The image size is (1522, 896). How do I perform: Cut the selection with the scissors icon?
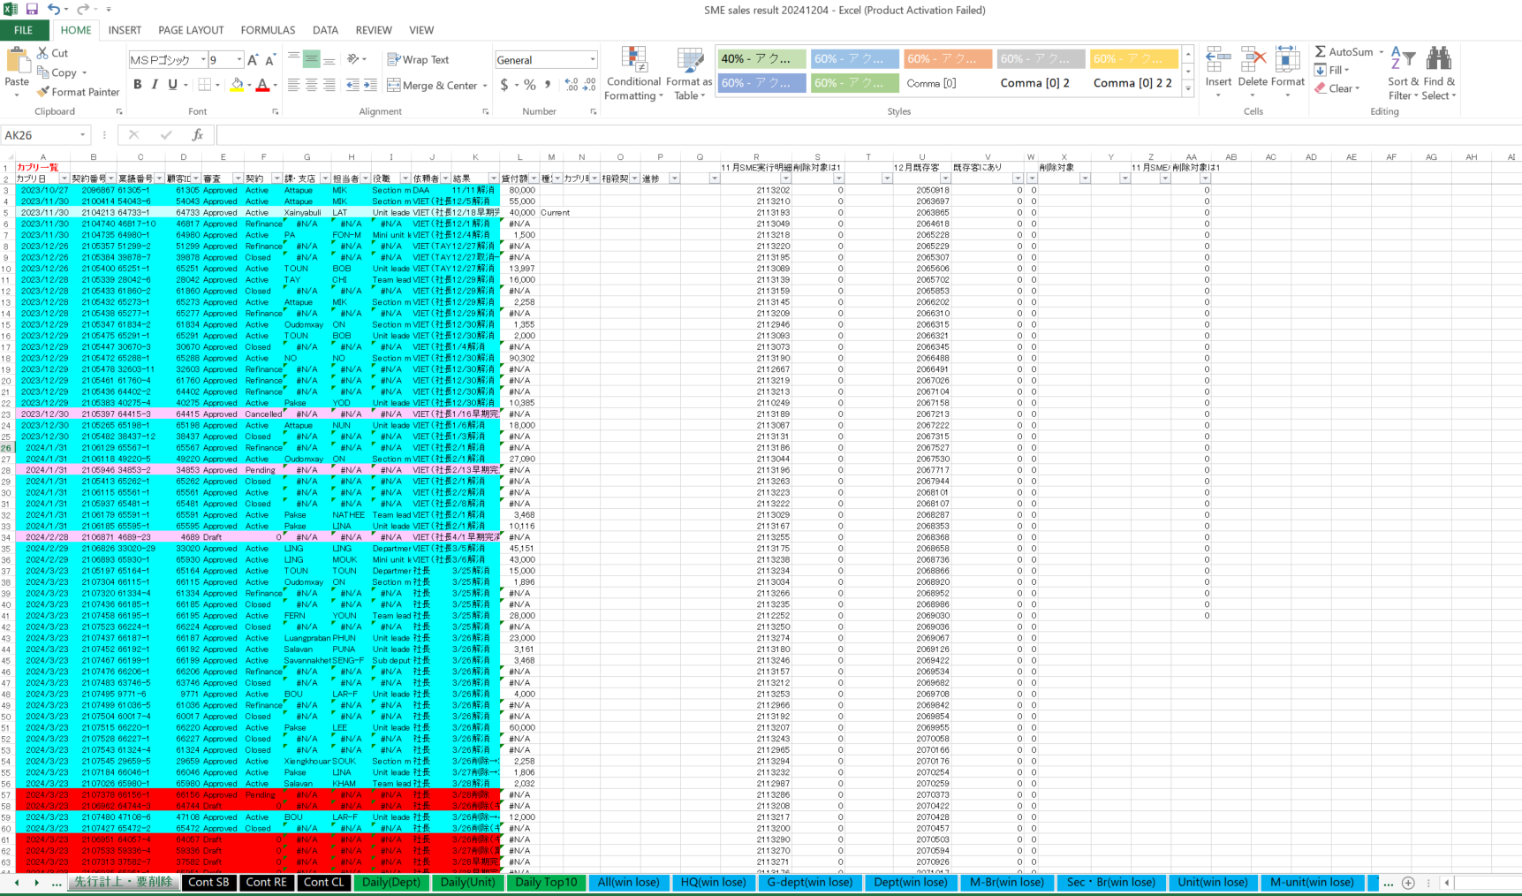tap(43, 53)
